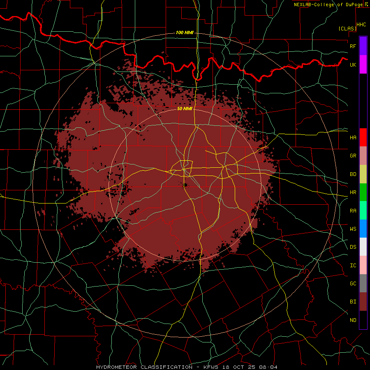The image size is (370, 370).
Task: Click the RA legend label
Action: (353, 211)
